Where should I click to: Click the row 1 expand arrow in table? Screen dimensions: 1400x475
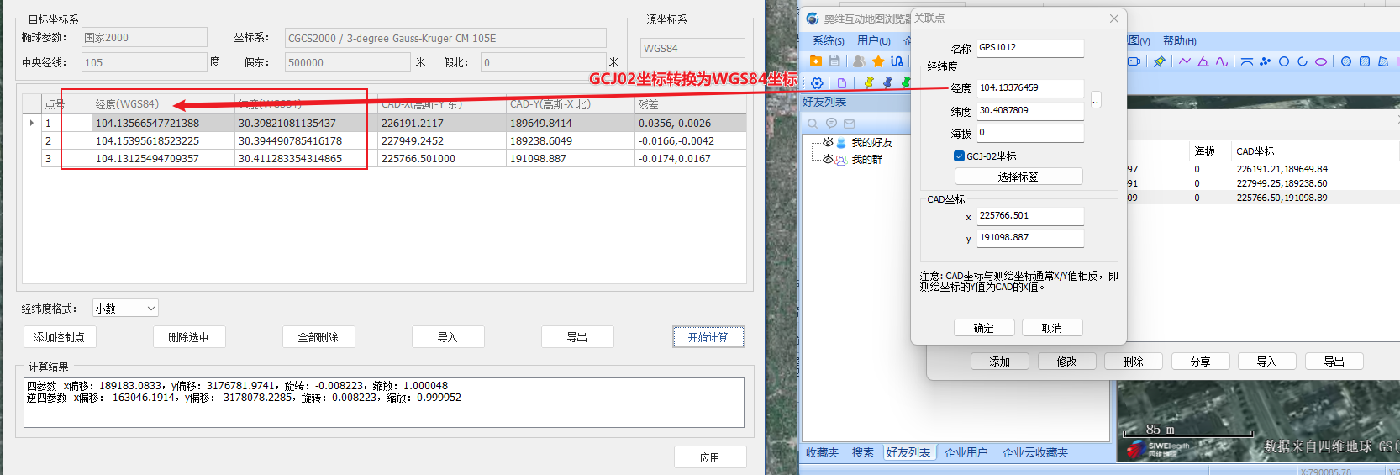[x=32, y=123]
